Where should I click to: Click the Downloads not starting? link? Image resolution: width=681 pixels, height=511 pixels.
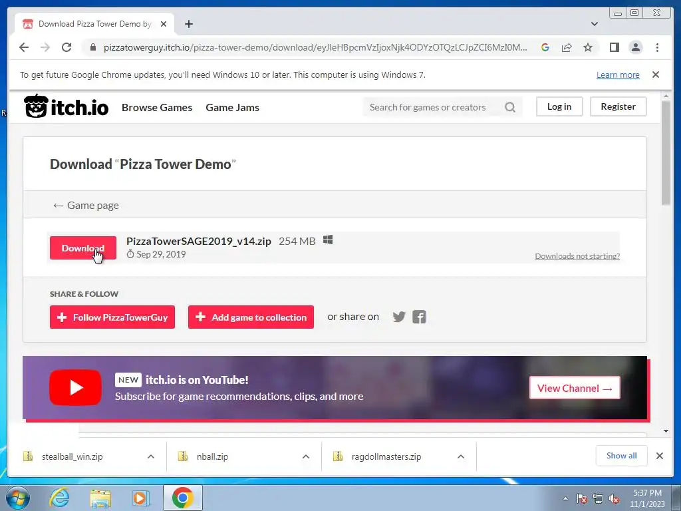[577, 256]
